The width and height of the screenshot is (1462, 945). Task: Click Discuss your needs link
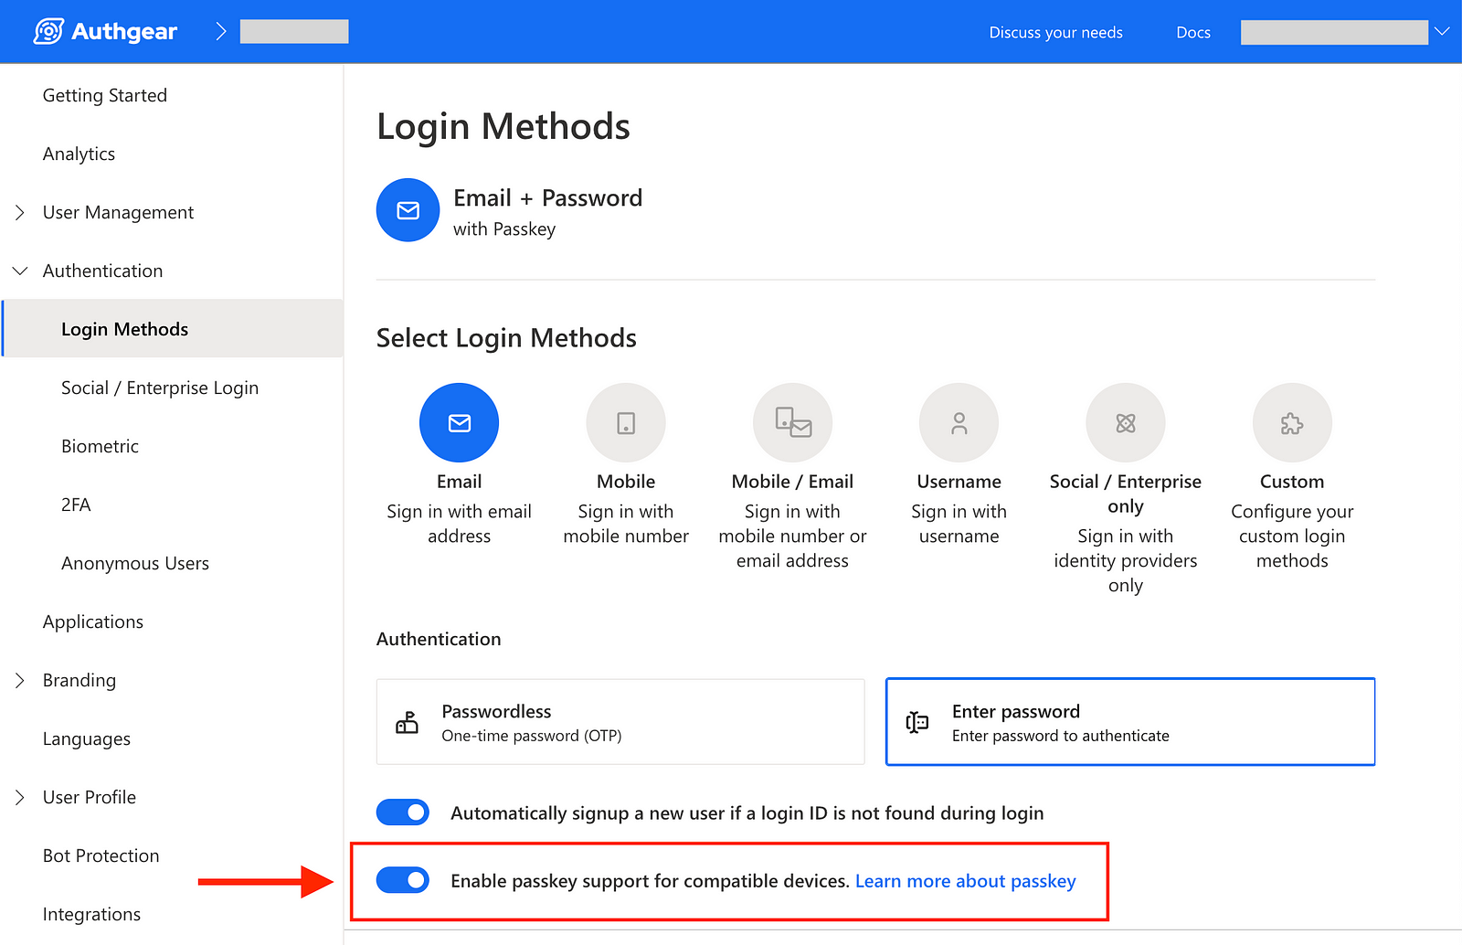click(x=1056, y=32)
